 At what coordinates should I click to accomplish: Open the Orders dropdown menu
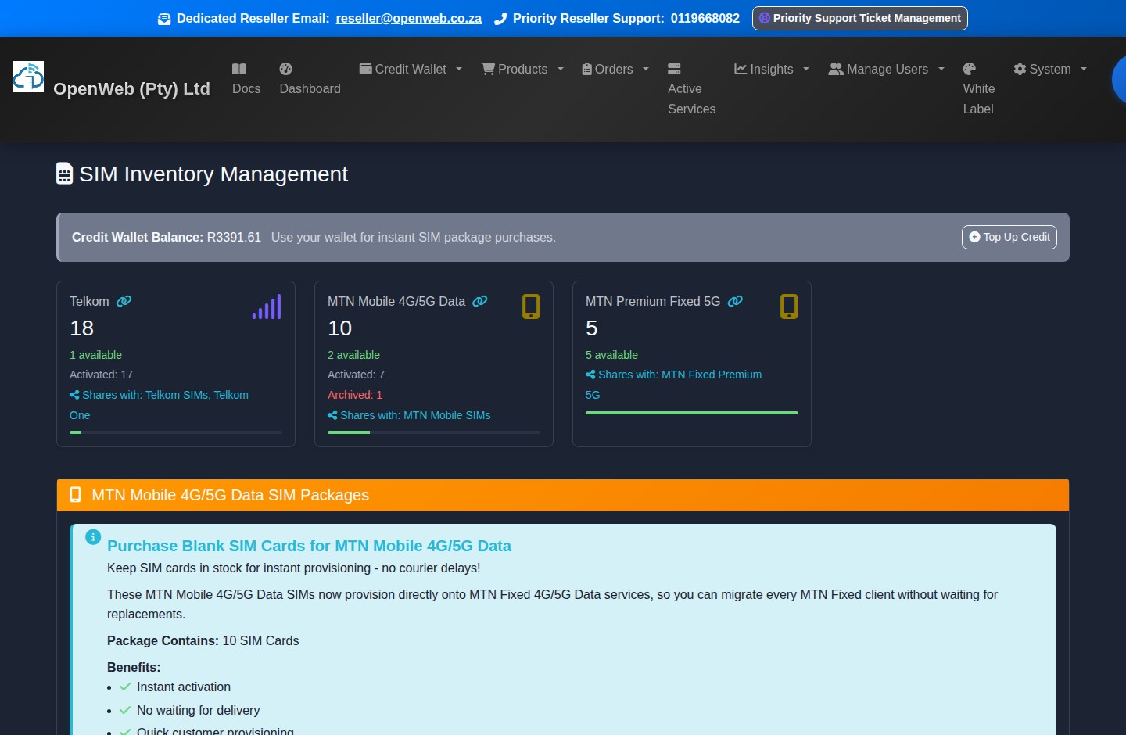[615, 69]
